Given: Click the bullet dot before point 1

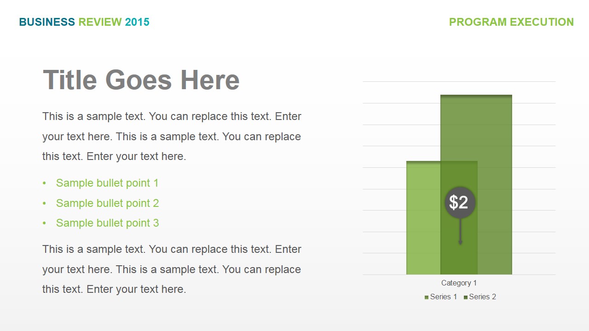Looking at the screenshot, I should [45, 183].
